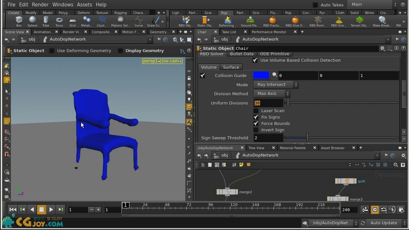Select the Curve shelf tool
409x230 pixels.
139,21
